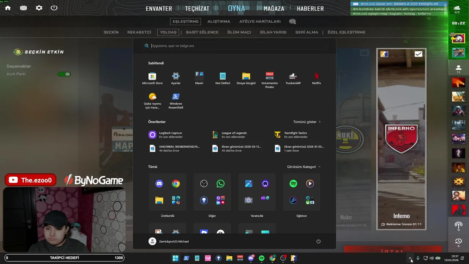
Task: Toggle the Açık Parti switch
Action: pos(64,74)
